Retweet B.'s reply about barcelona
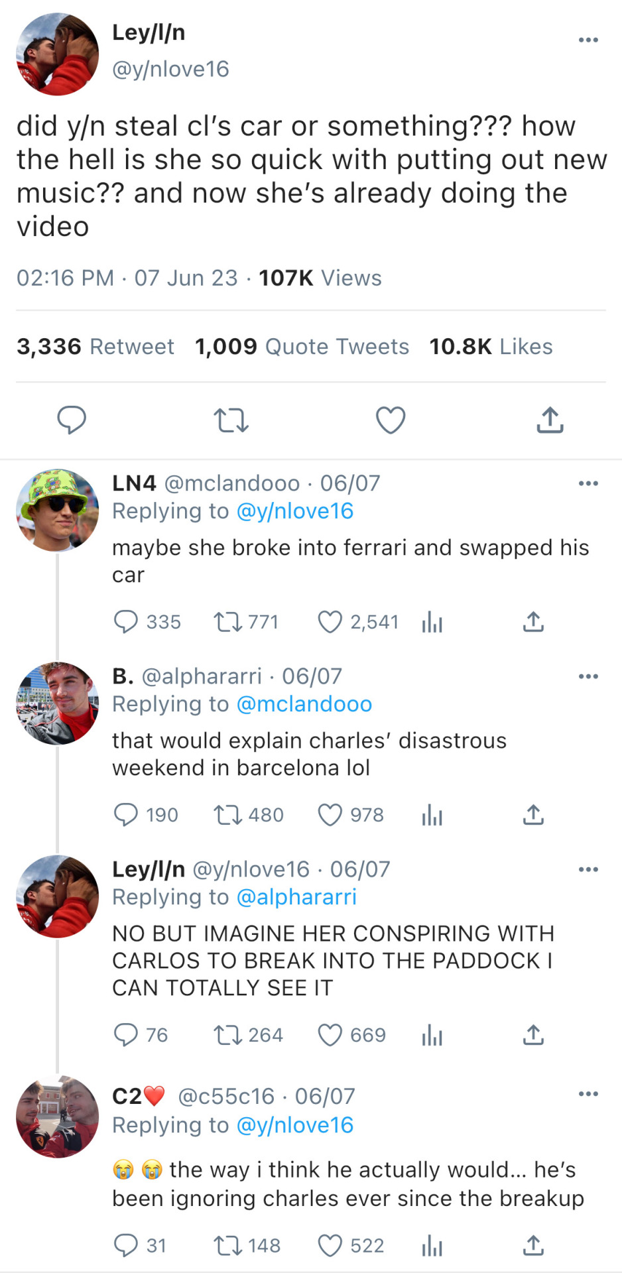The image size is (622, 1273). [227, 815]
